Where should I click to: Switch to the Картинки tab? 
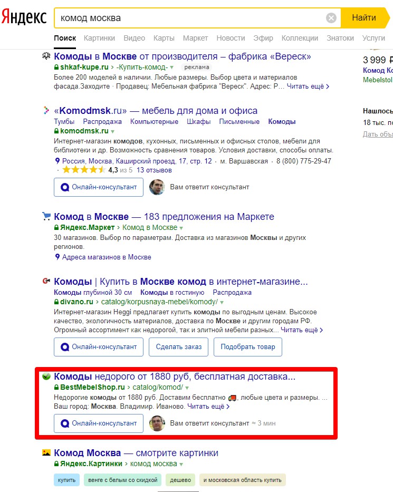[x=99, y=38]
